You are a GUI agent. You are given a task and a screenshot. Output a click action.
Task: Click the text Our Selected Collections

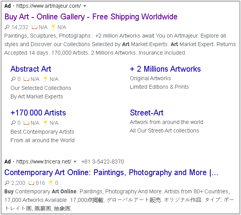click(41, 88)
